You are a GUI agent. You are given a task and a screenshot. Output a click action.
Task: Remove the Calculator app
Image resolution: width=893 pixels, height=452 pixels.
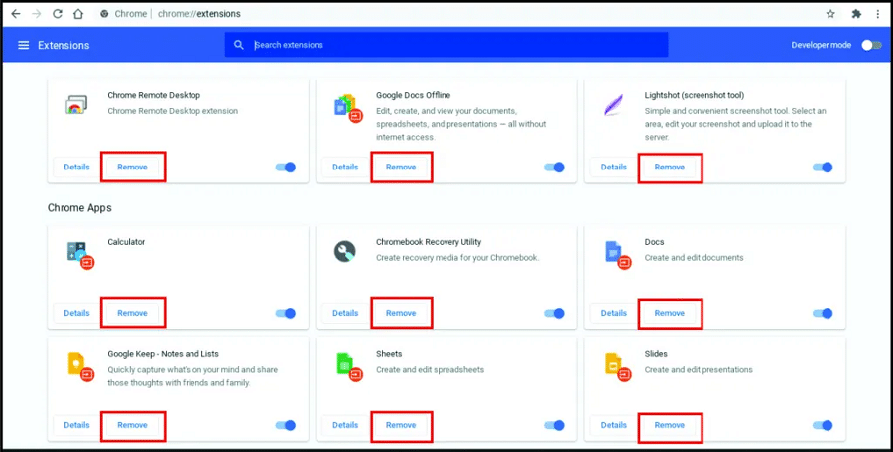click(132, 313)
